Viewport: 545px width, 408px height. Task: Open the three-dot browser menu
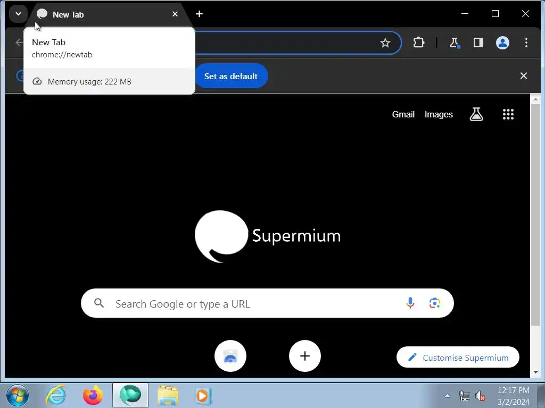[x=526, y=42]
